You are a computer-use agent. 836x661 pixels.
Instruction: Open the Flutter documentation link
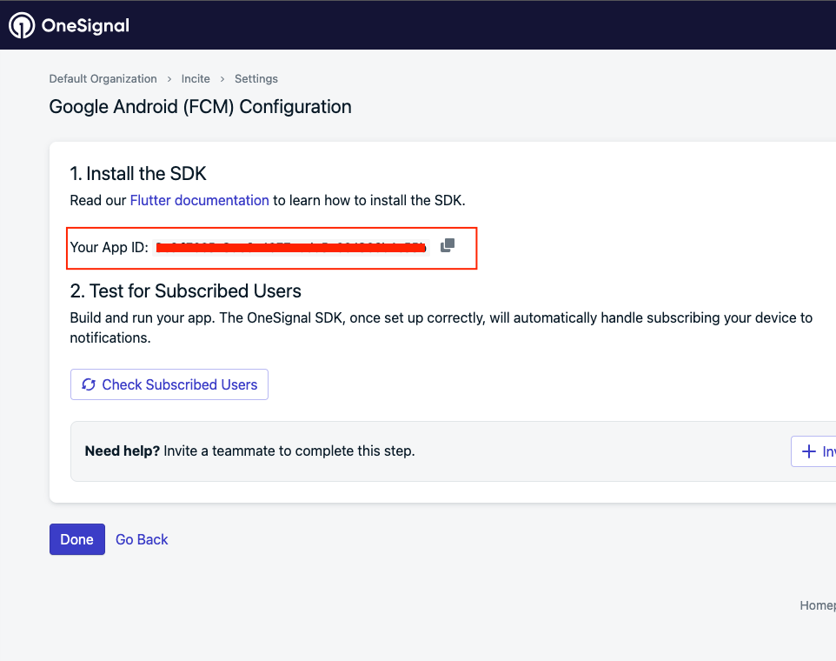[199, 200]
